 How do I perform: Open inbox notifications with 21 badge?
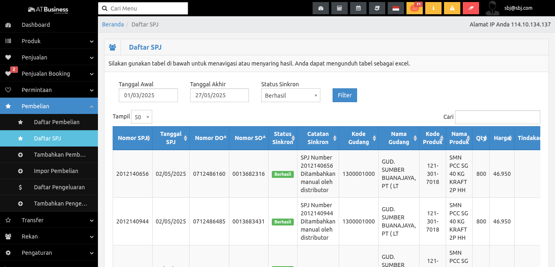[414, 8]
